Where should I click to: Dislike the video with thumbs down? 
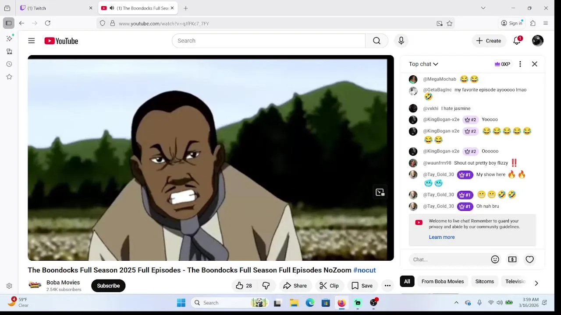[266, 286]
